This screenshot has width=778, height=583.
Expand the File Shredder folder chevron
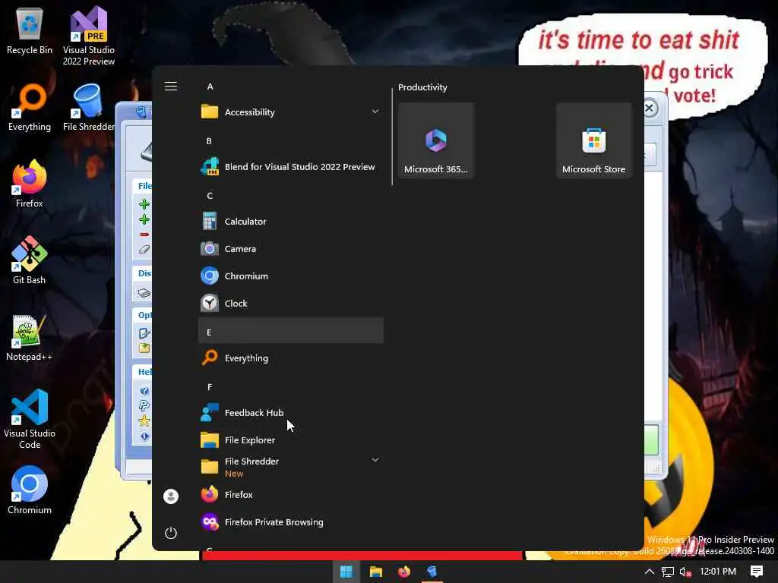point(375,460)
